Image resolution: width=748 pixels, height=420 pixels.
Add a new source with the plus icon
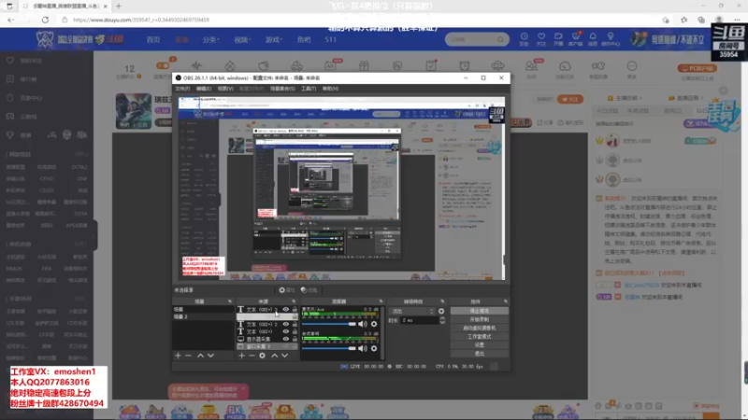click(242, 356)
